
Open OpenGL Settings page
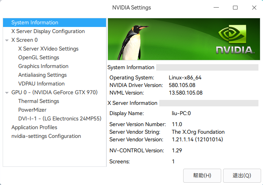(39, 57)
